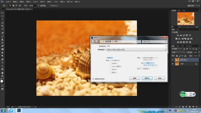This screenshot has width=201, height=113.
Task: Open folder path dropdown in dialog
Action: point(137,42)
